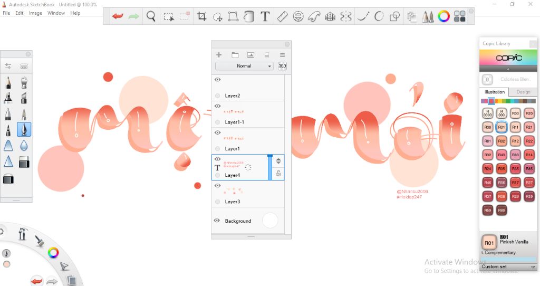
Task: Click the green Redo arrow in the top toolbar
Action: [x=133, y=16]
